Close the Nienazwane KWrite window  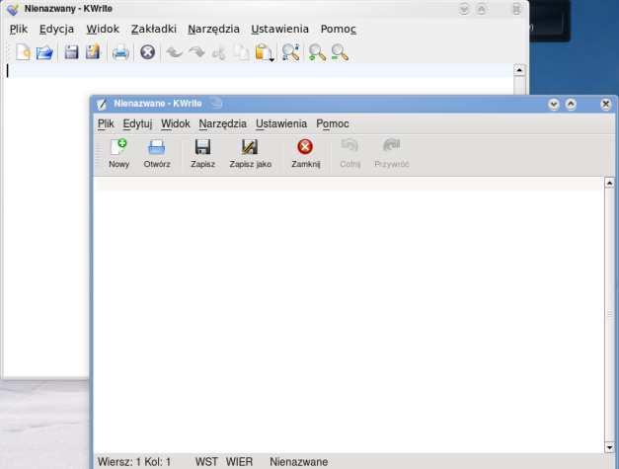[x=606, y=105]
